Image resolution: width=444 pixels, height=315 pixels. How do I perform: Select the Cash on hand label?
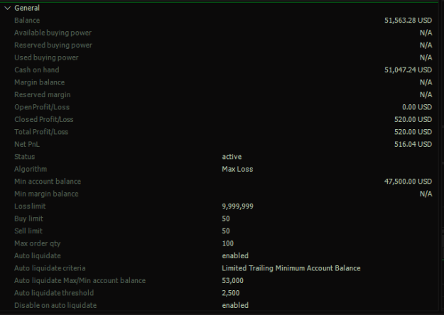pos(37,70)
